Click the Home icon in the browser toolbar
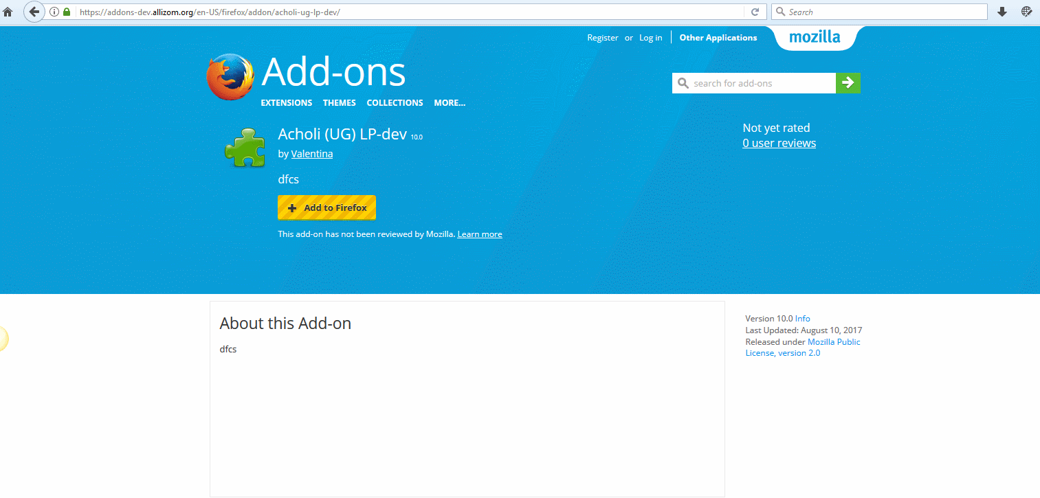Screen dimensions: 1040x498 tap(8, 12)
